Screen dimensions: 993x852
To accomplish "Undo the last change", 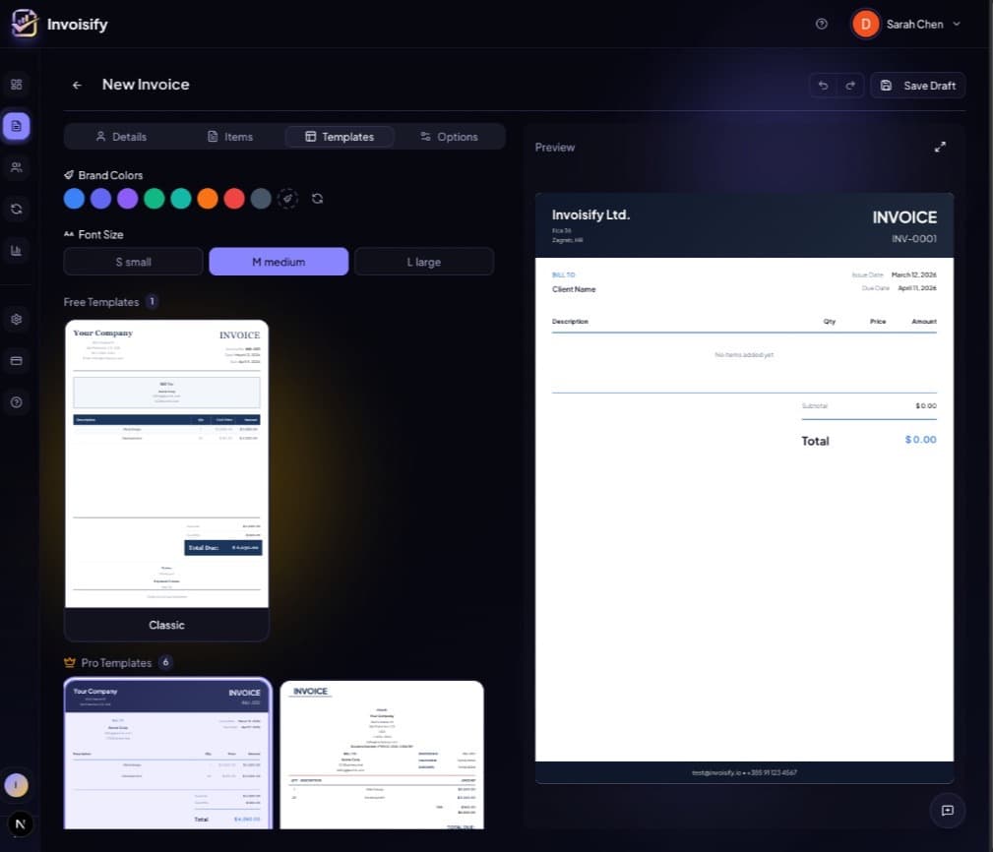I will point(824,85).
